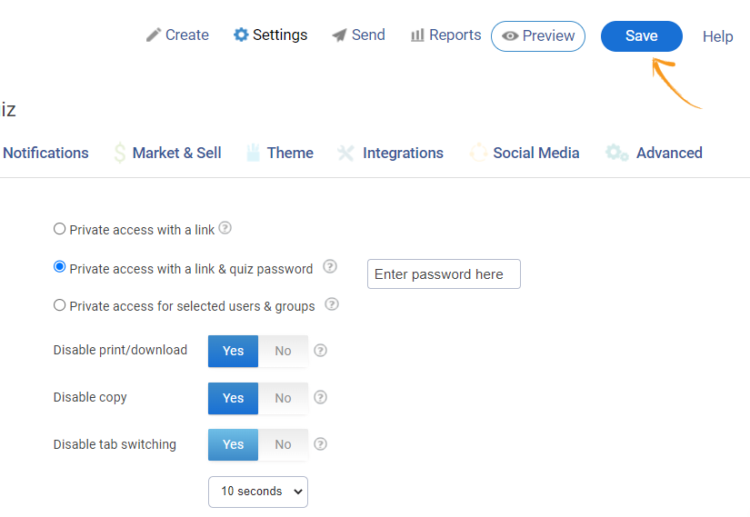The image size is (750, 517).
Task: Click help icon beside Disable tab switching
Action: 320,444
